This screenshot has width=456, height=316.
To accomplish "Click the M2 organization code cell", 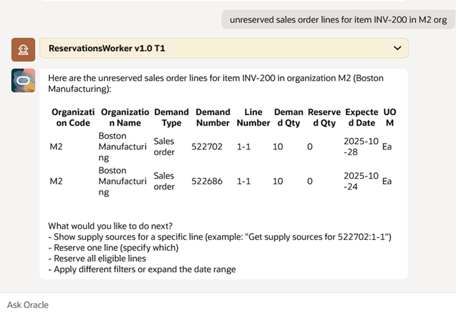I will tap(56, 146).
